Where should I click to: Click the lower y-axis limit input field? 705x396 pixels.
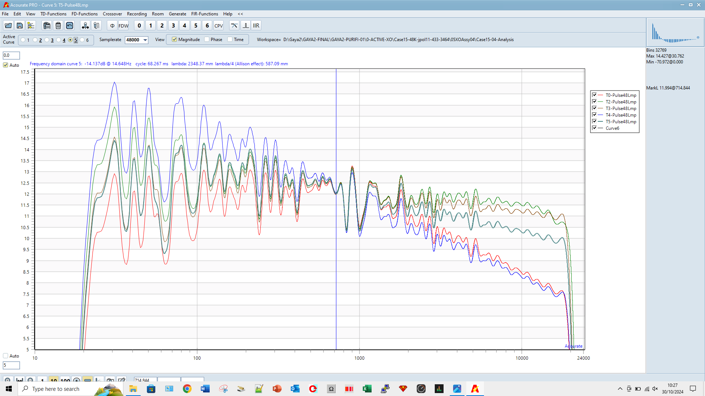[11, 365]
